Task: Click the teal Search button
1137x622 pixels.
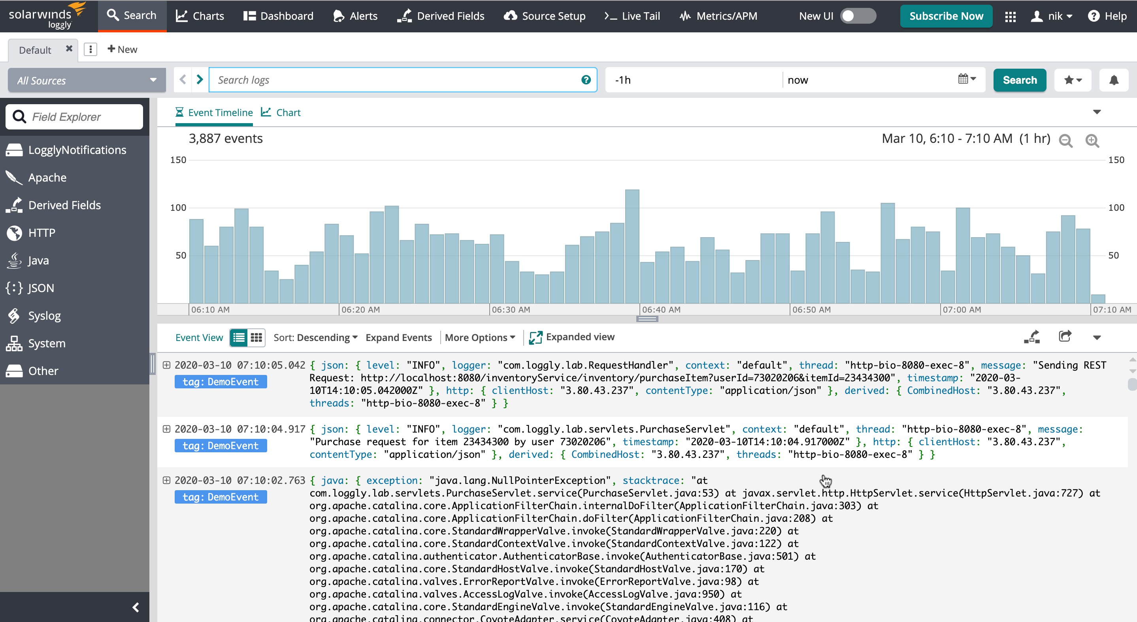Action: pyautogui.click(x=1019, y=80)
